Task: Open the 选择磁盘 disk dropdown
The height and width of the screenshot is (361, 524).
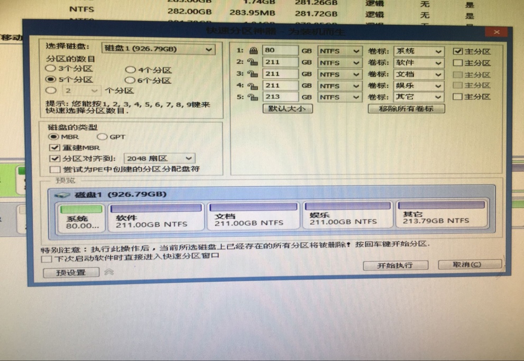Action: coord(159,49)
